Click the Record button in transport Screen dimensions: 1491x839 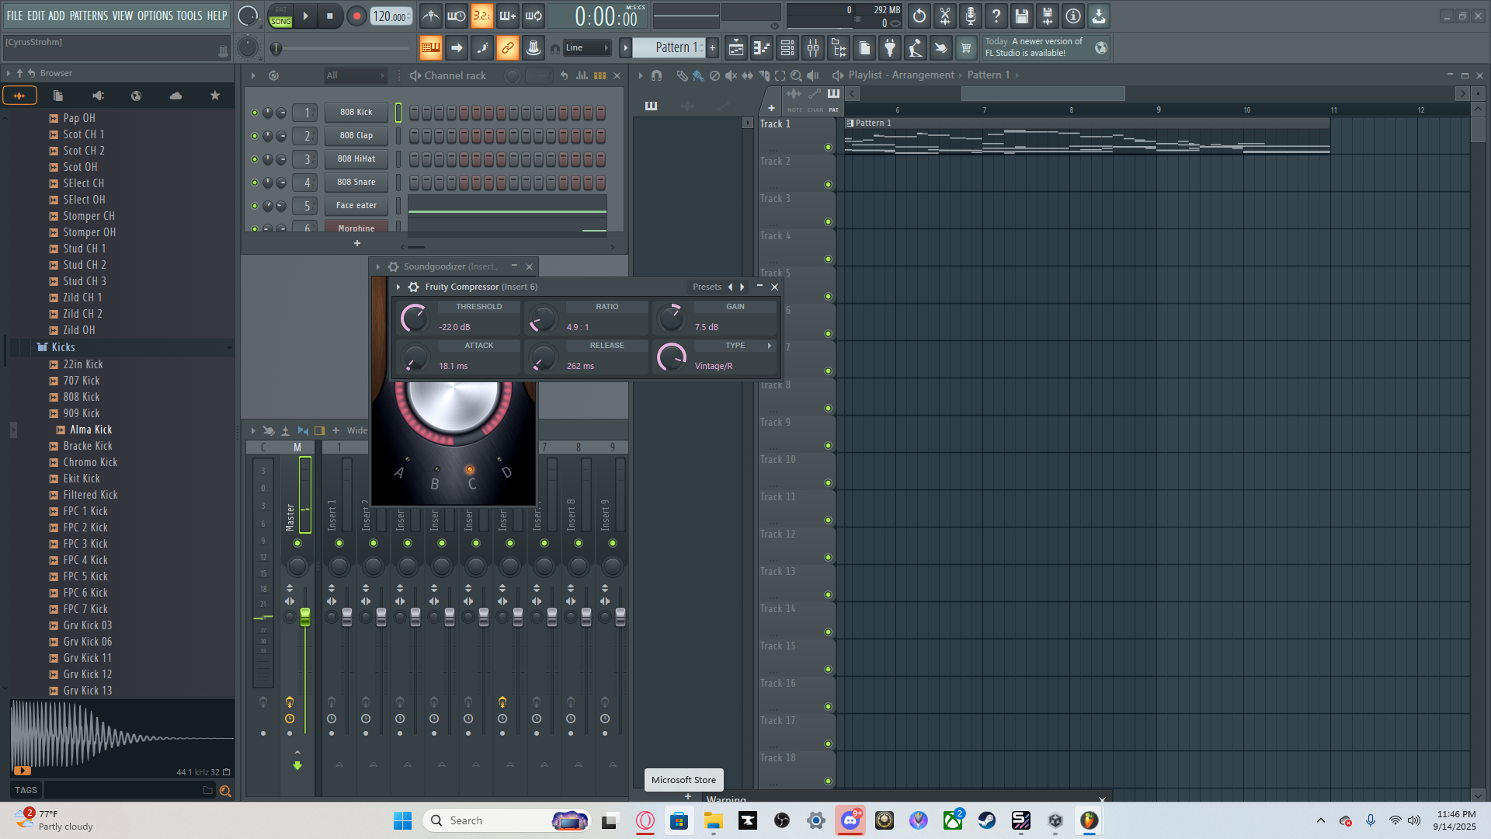pos(356,16)
